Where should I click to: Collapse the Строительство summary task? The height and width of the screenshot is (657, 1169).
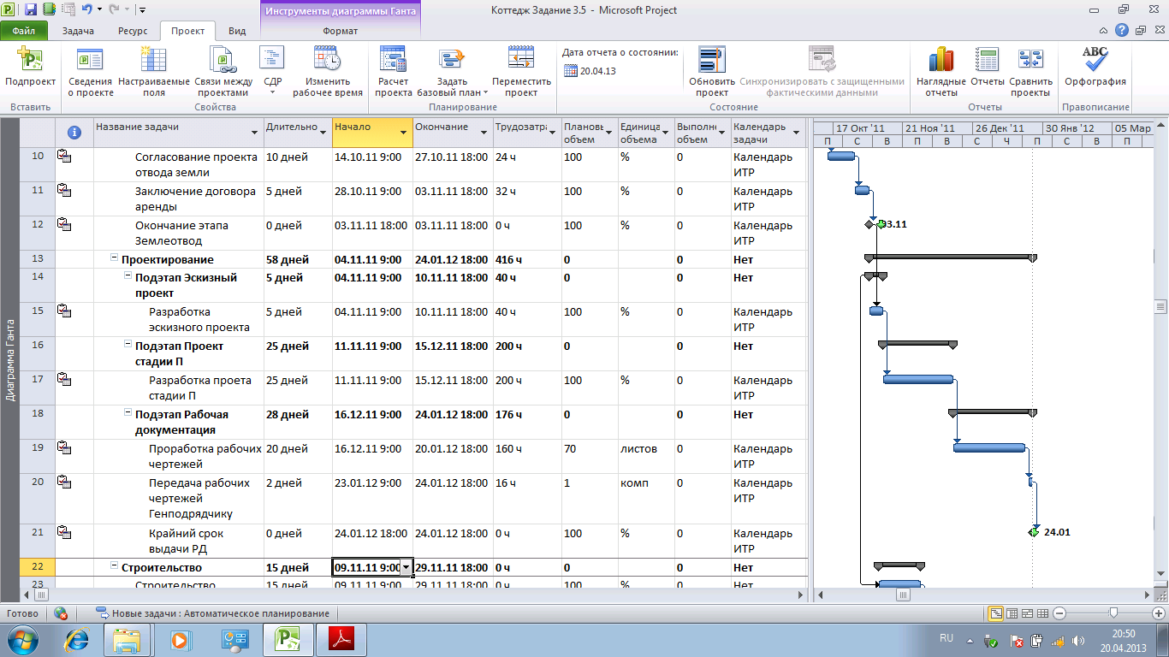point(115,566)
